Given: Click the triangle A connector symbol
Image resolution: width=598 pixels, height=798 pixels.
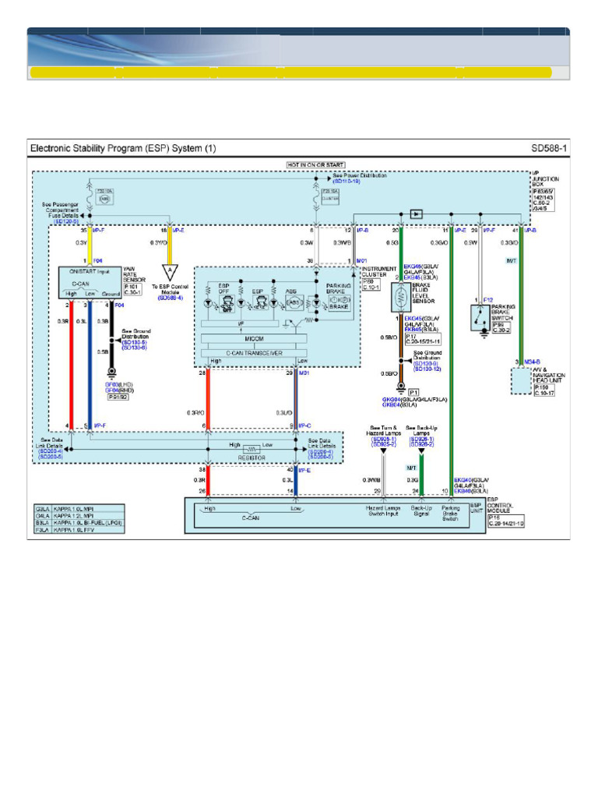Looking at the screenshot, I should tap(170, 272).
